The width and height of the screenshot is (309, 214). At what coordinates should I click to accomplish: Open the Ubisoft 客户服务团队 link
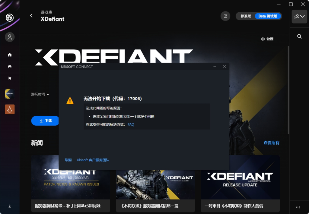coord(93,160)
